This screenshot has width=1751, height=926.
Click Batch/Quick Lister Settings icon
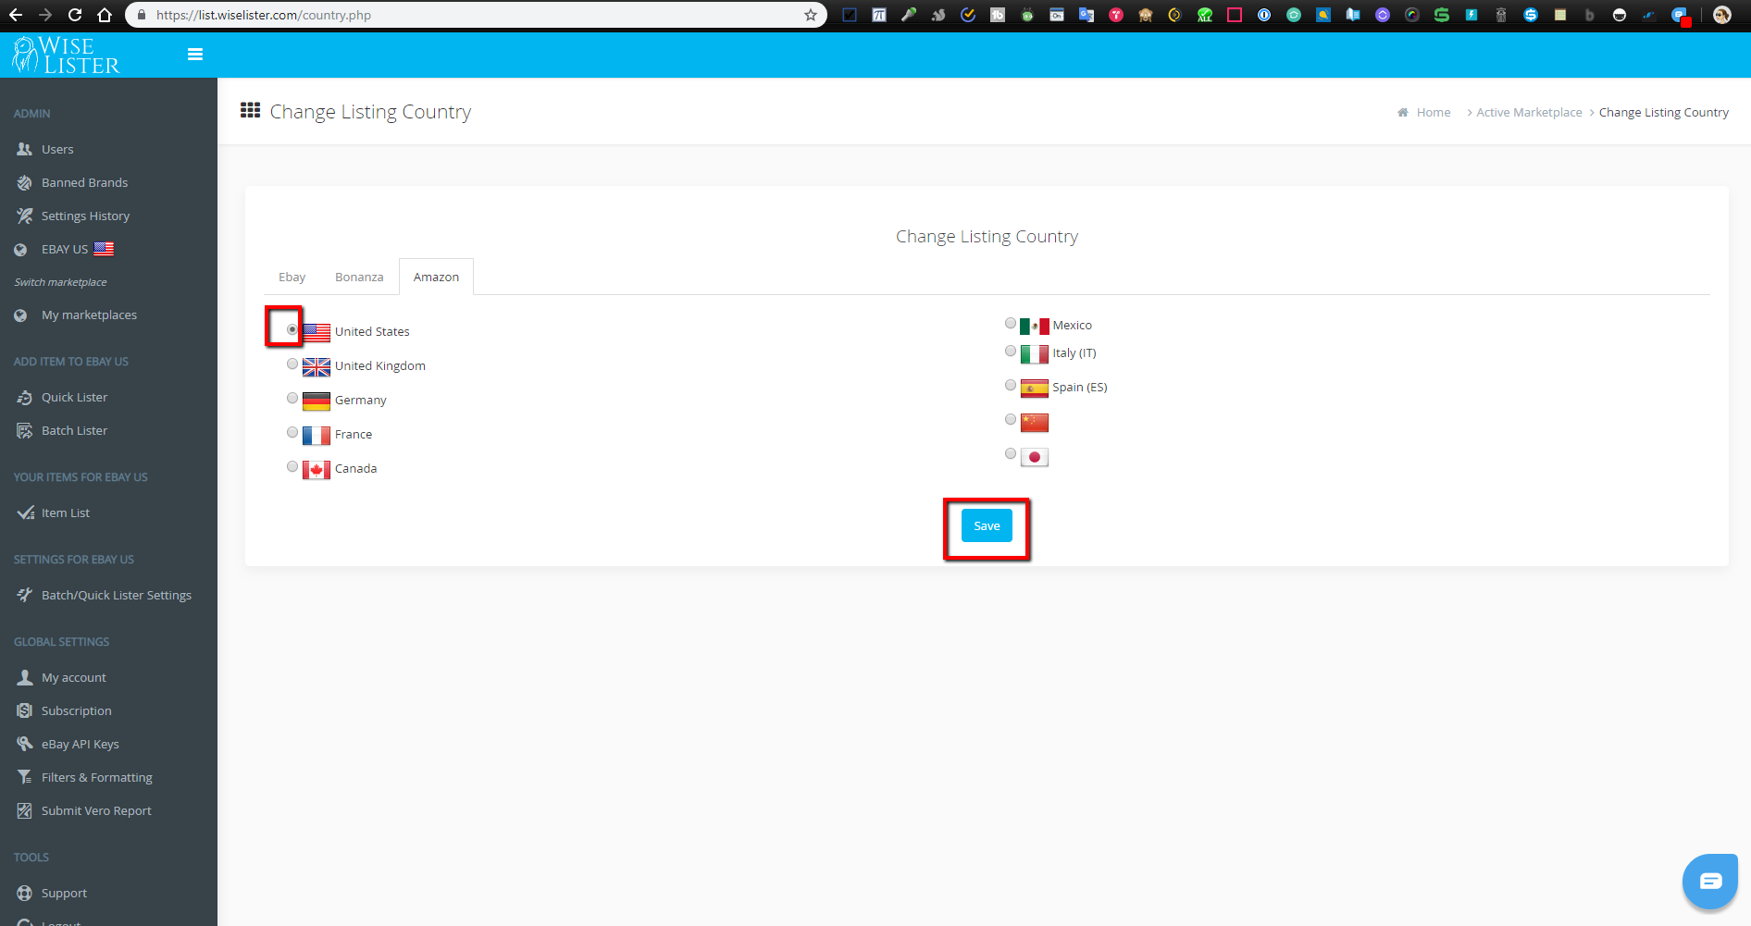click(24, 595)
